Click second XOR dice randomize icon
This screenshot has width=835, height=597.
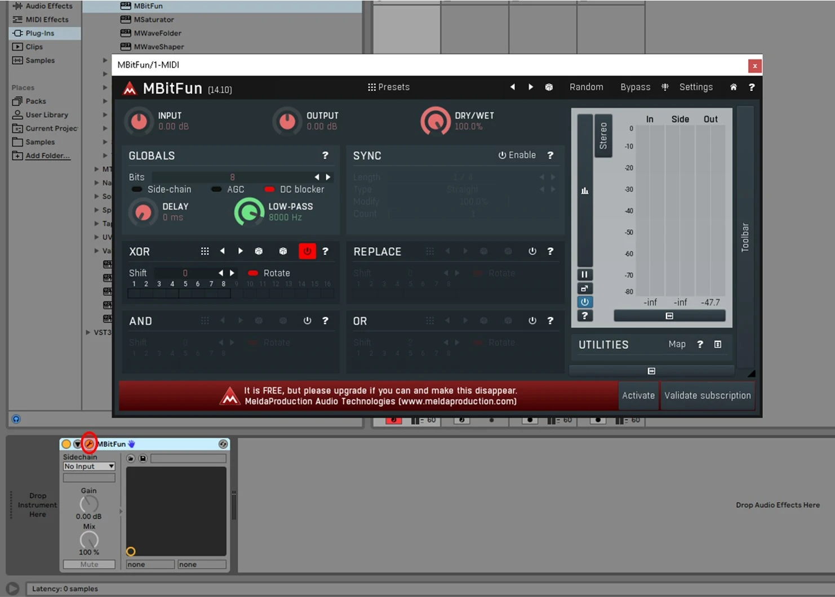[x=283, y=251]
